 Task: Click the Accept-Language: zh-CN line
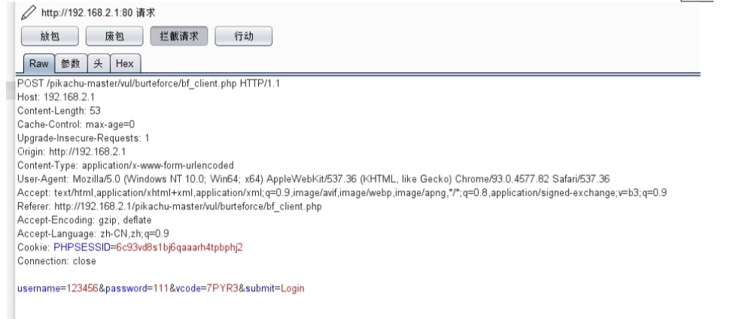[93, 234]
